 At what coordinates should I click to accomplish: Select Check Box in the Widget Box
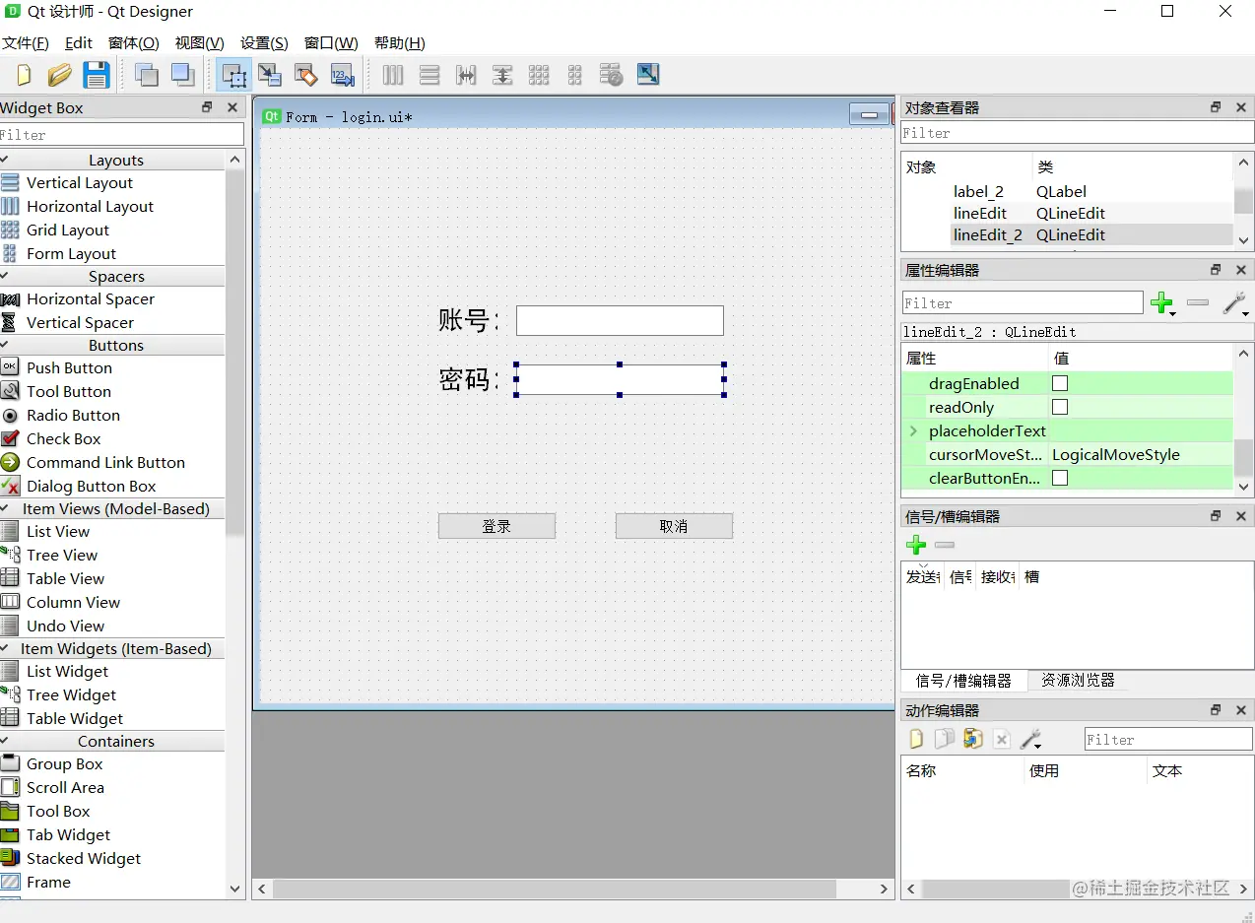pyautogui.click(x=63, y=438)
